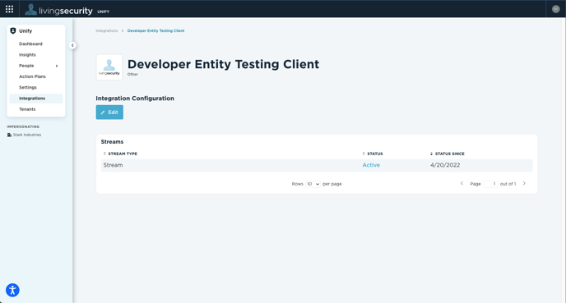566x303 pixels.
Task: Go to Dashboard in sidebar
Action: pos(30,44)
